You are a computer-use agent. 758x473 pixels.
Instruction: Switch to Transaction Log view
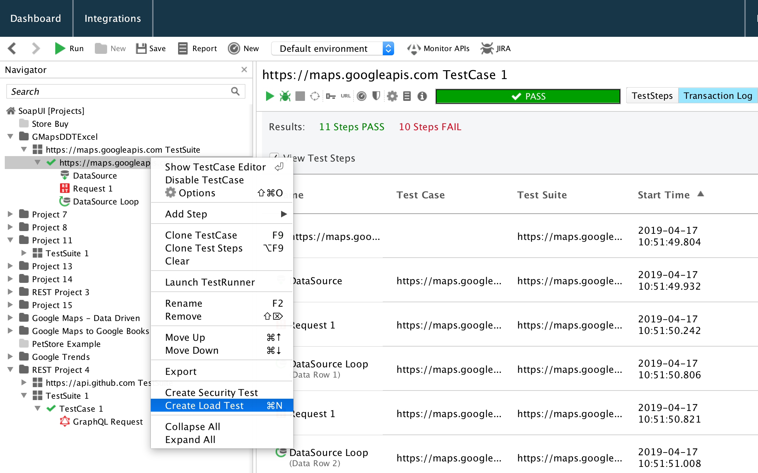click(718, 96)
